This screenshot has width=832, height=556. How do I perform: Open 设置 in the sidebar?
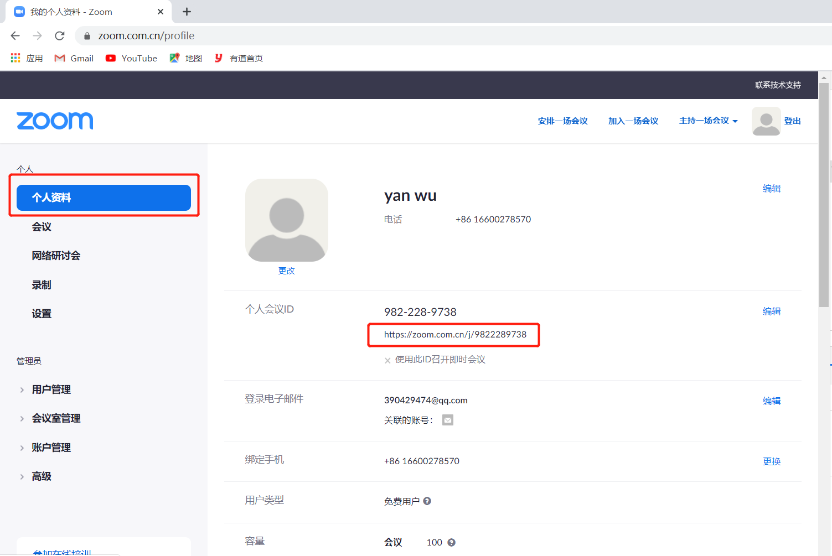[42, 314]
